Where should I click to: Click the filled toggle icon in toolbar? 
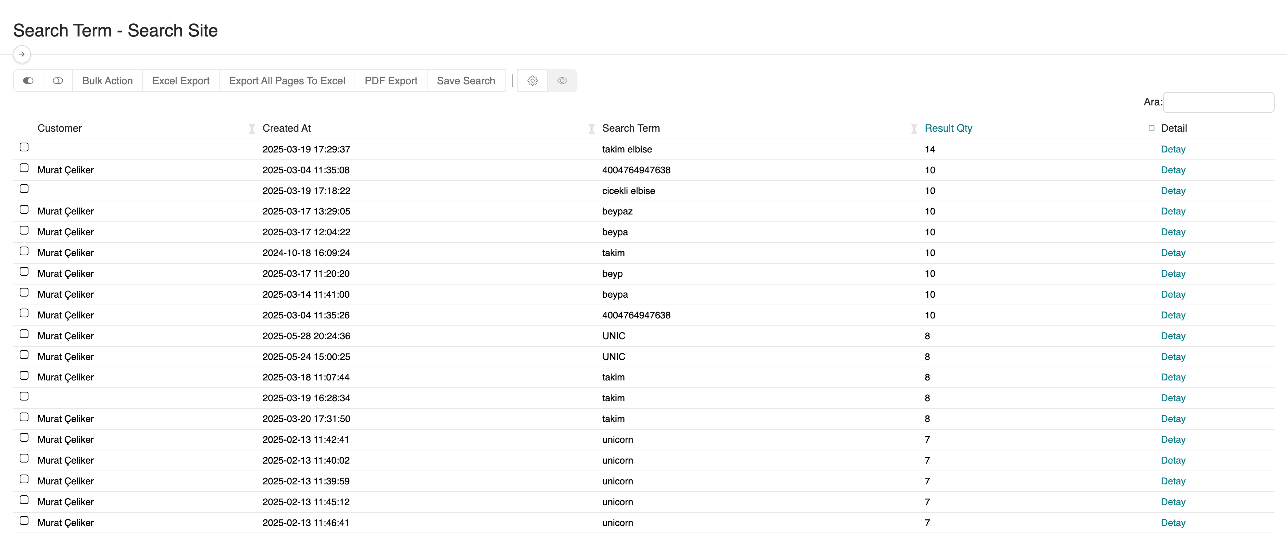pyautogui.click(x=28, y=80)
